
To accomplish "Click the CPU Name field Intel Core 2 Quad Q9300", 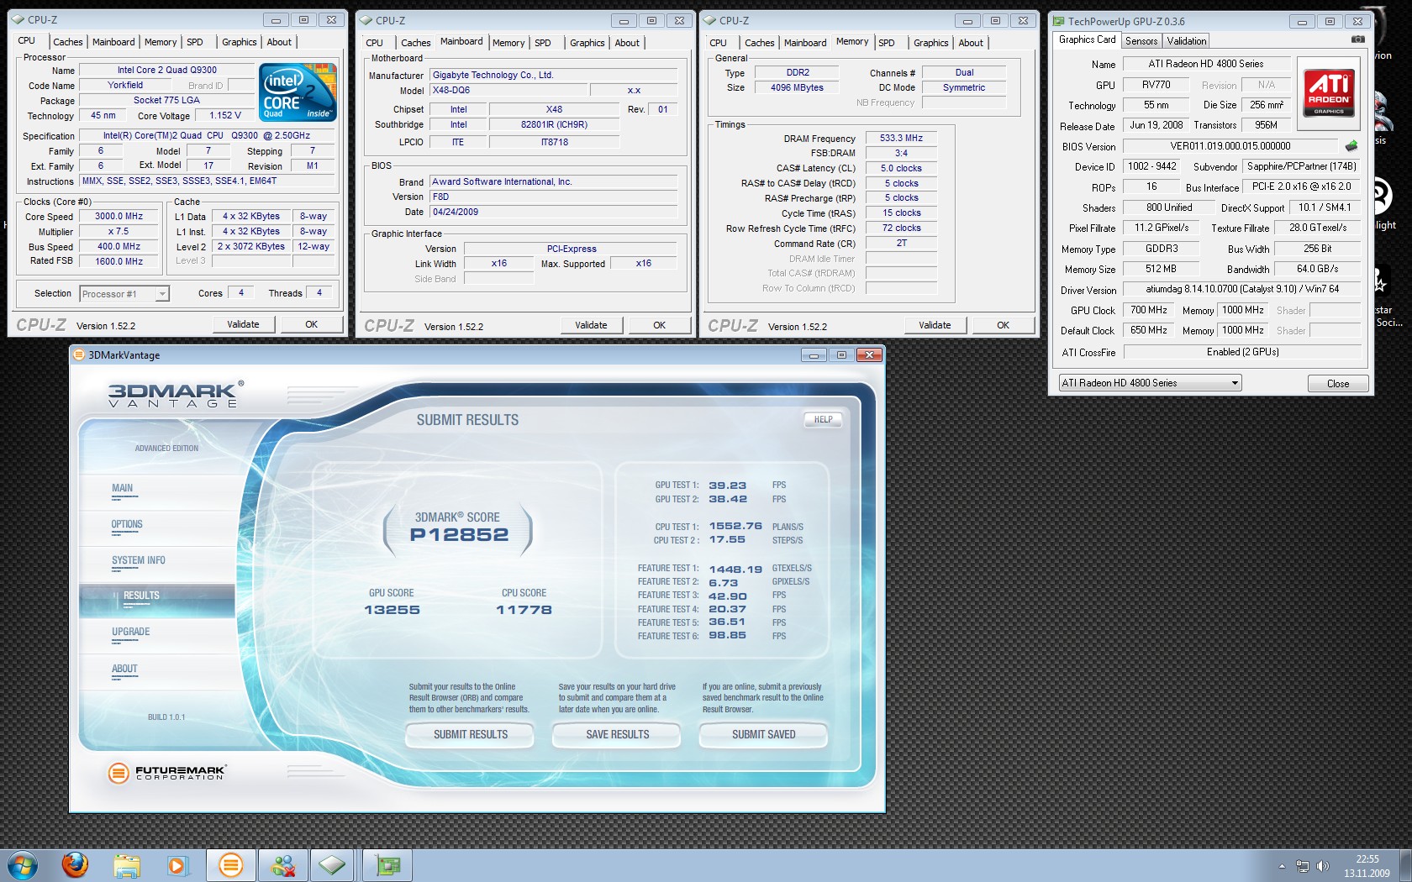I will tap(166, 71).
